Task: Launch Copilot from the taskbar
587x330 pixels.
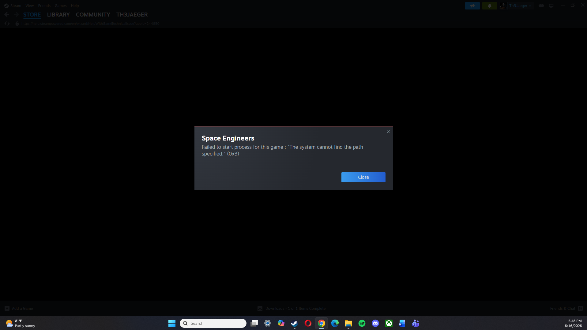Action: 281,323
